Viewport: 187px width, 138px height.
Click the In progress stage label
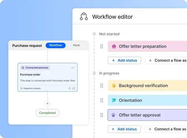coord(109,73)
